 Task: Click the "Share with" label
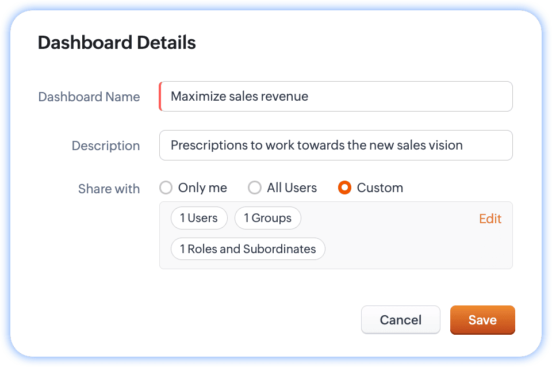point(109,189)
